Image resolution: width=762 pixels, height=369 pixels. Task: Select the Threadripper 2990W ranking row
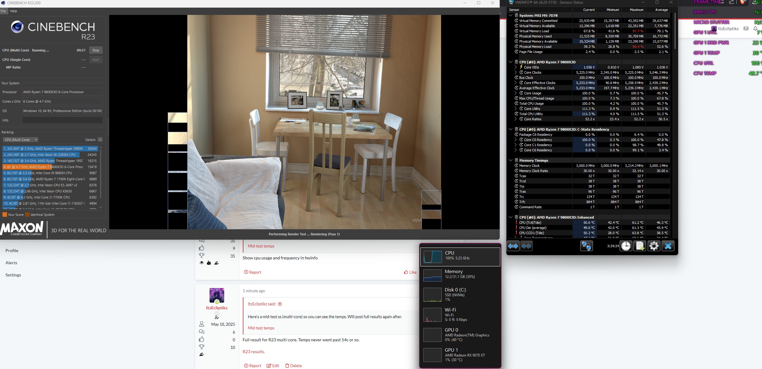(x=50, y=149)
